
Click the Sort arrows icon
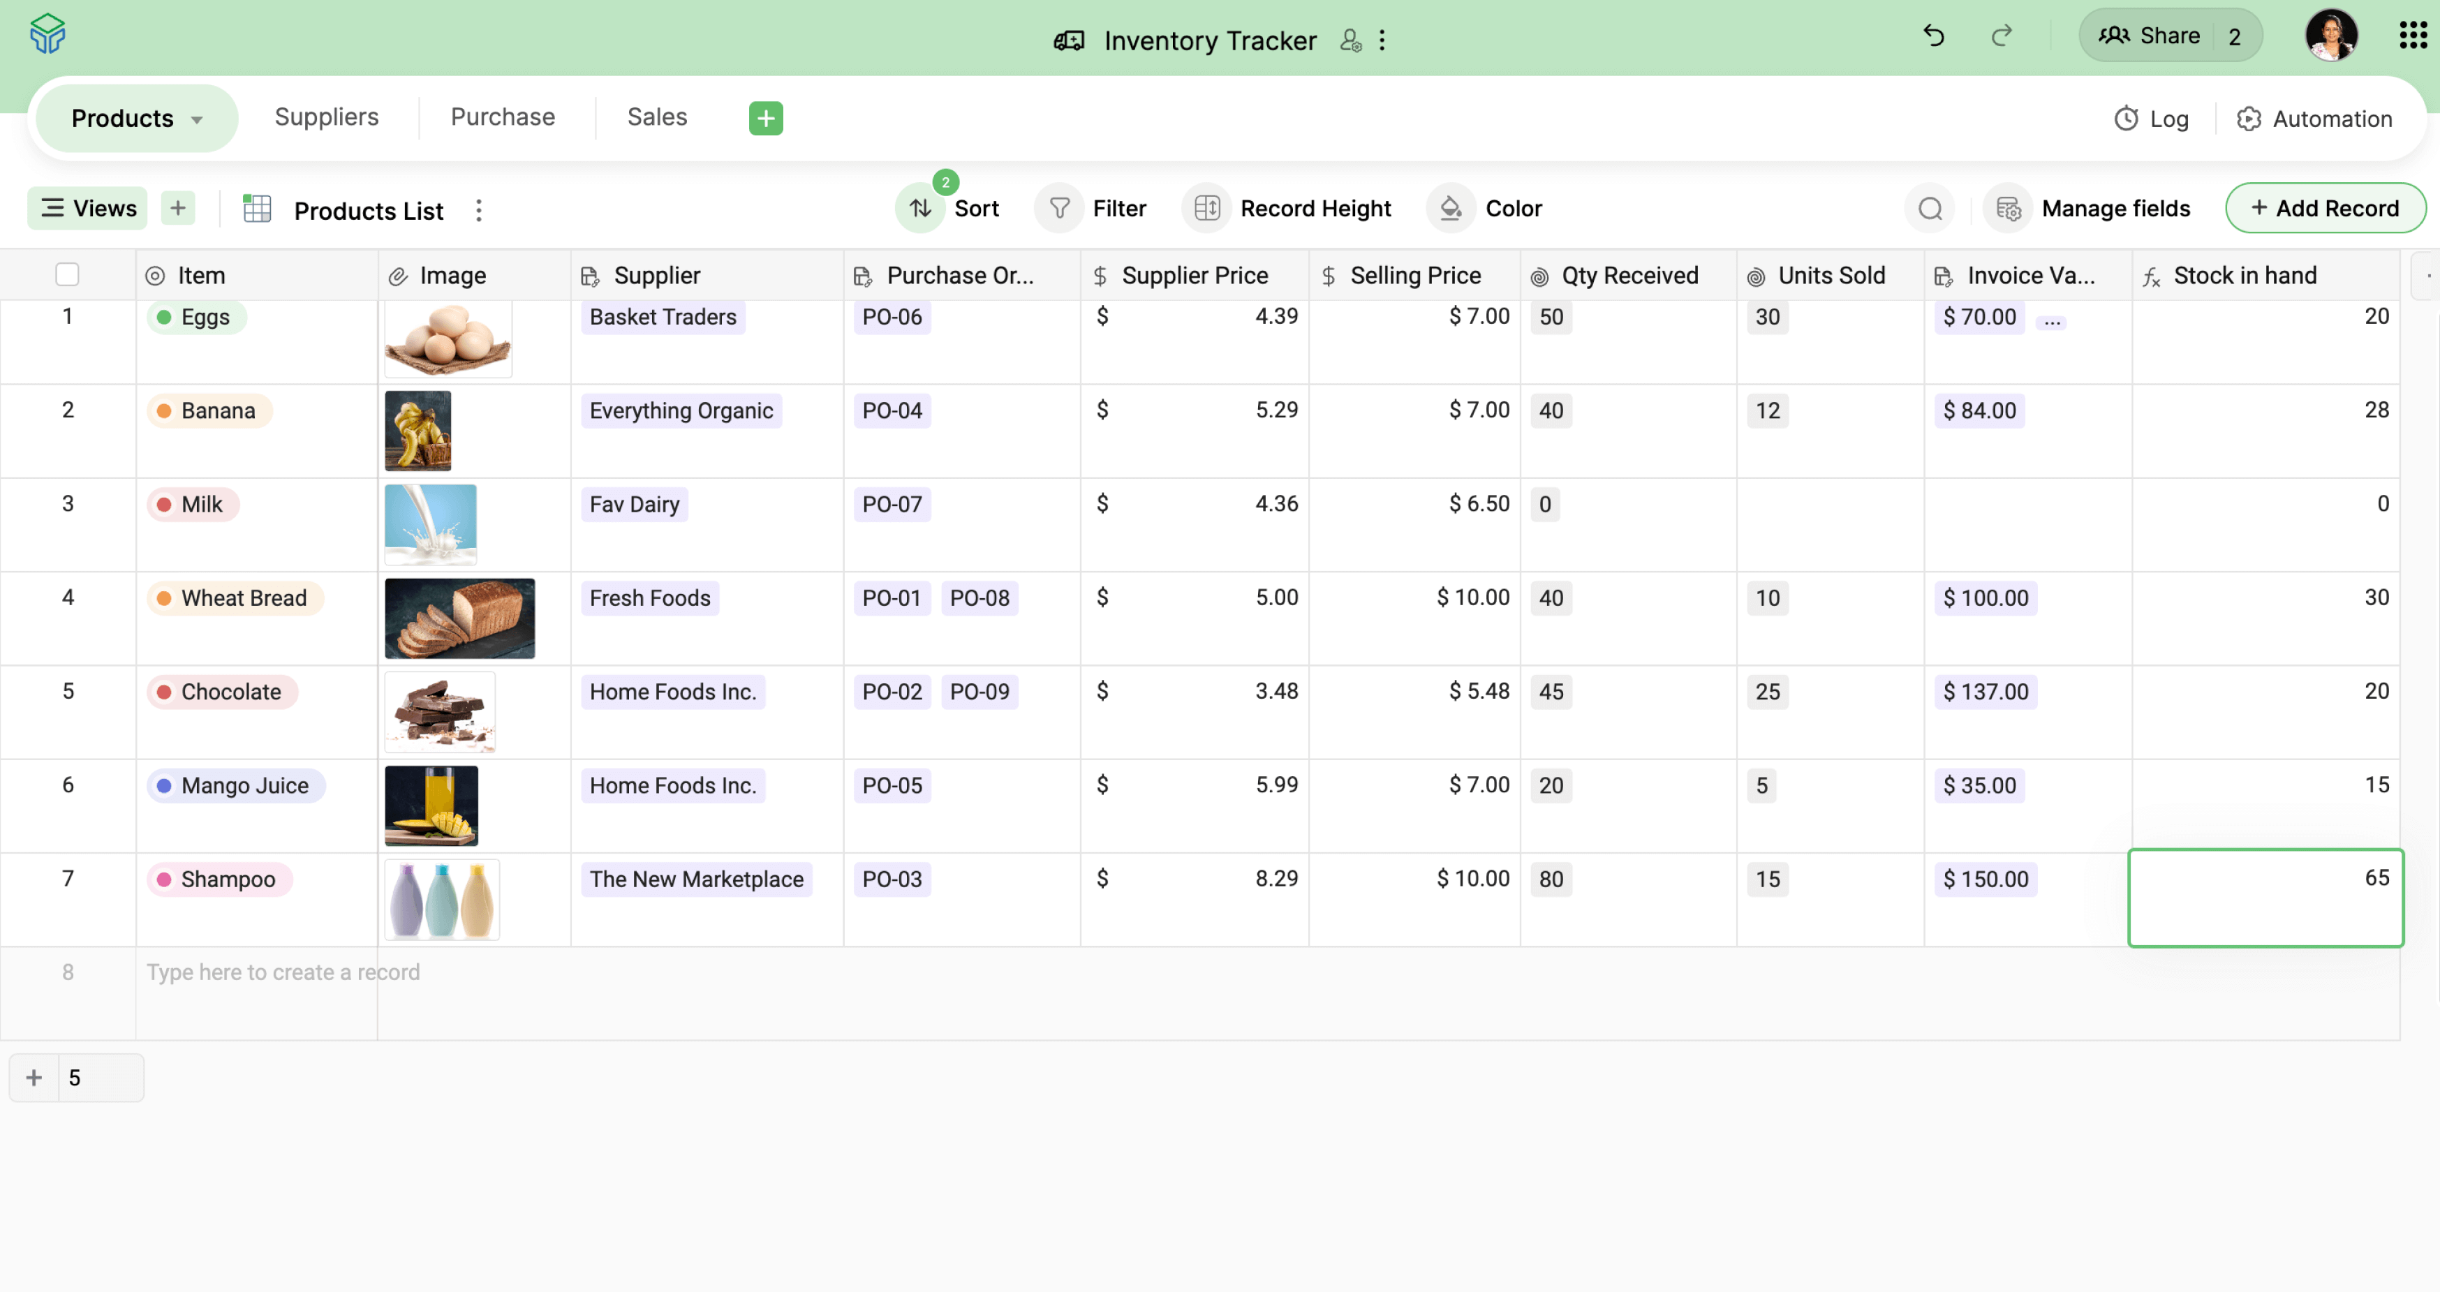pyautogui.click(x=919, y=209)
